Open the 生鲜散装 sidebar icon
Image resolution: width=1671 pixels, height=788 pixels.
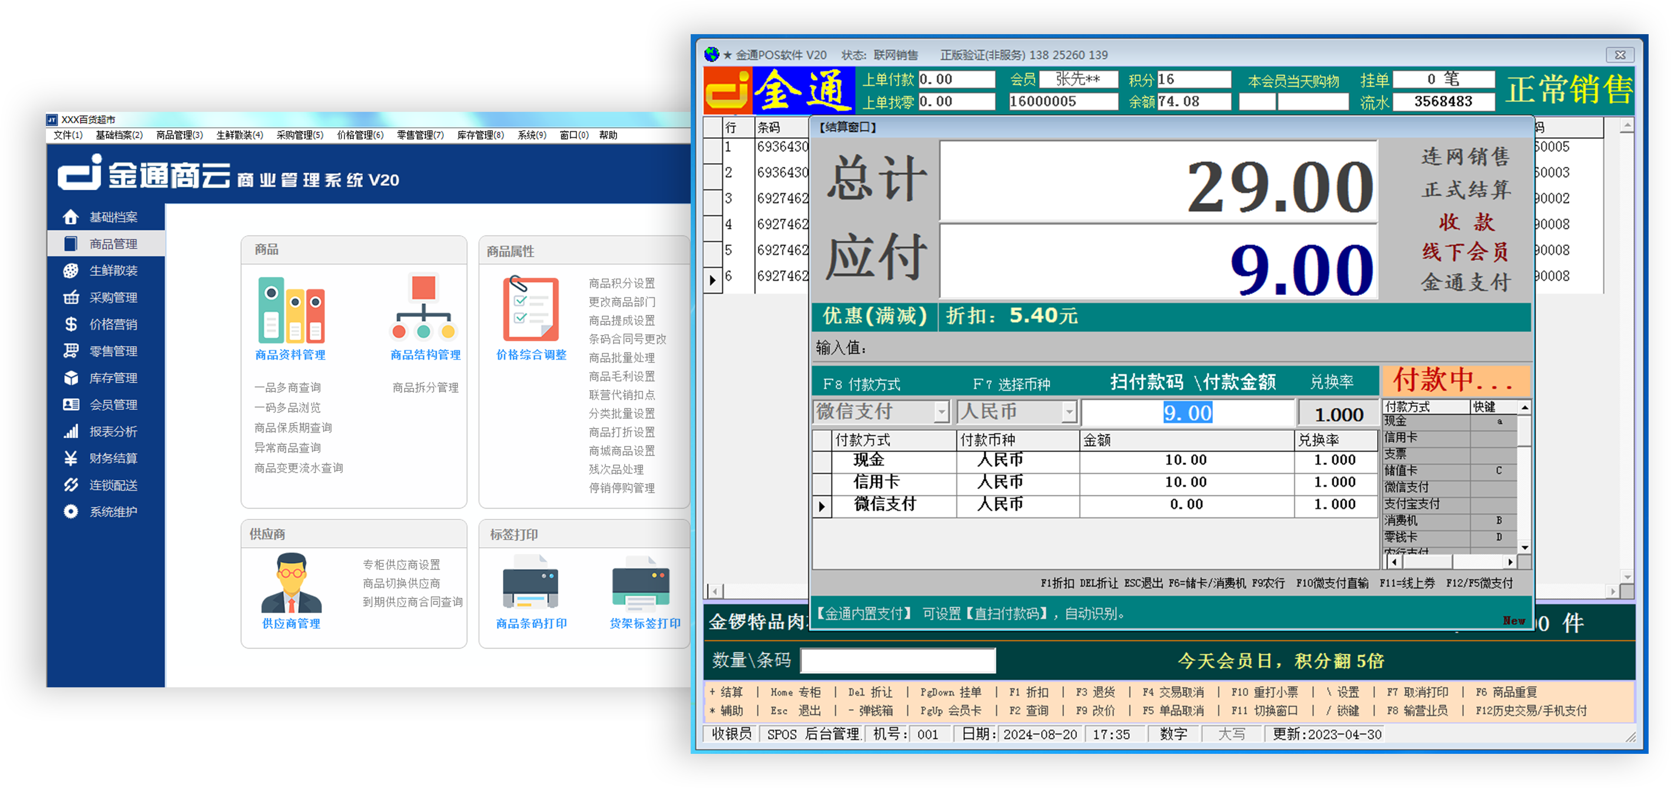click(x=71, y=271)
